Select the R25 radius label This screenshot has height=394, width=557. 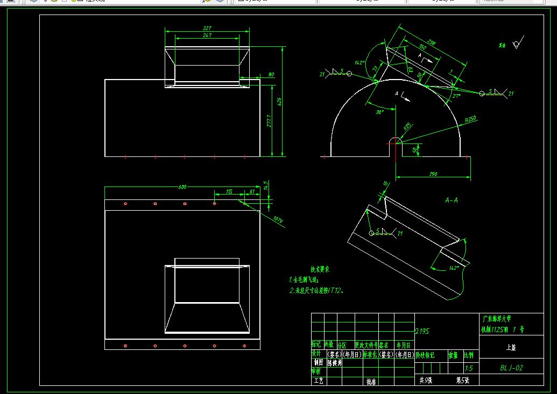[407, 126]
